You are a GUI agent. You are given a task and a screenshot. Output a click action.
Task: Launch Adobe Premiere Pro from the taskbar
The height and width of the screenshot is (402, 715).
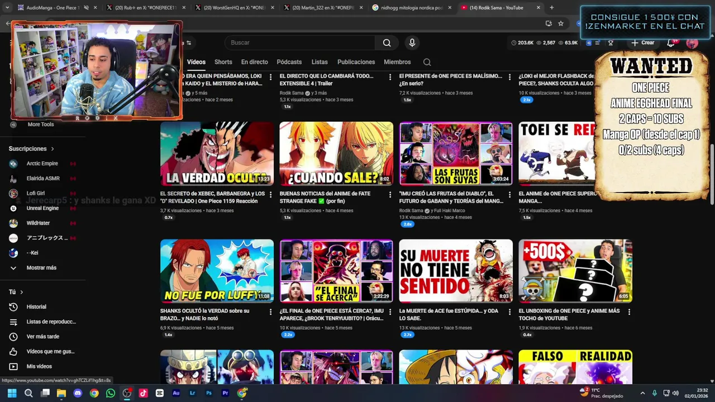tap(225, 393)
